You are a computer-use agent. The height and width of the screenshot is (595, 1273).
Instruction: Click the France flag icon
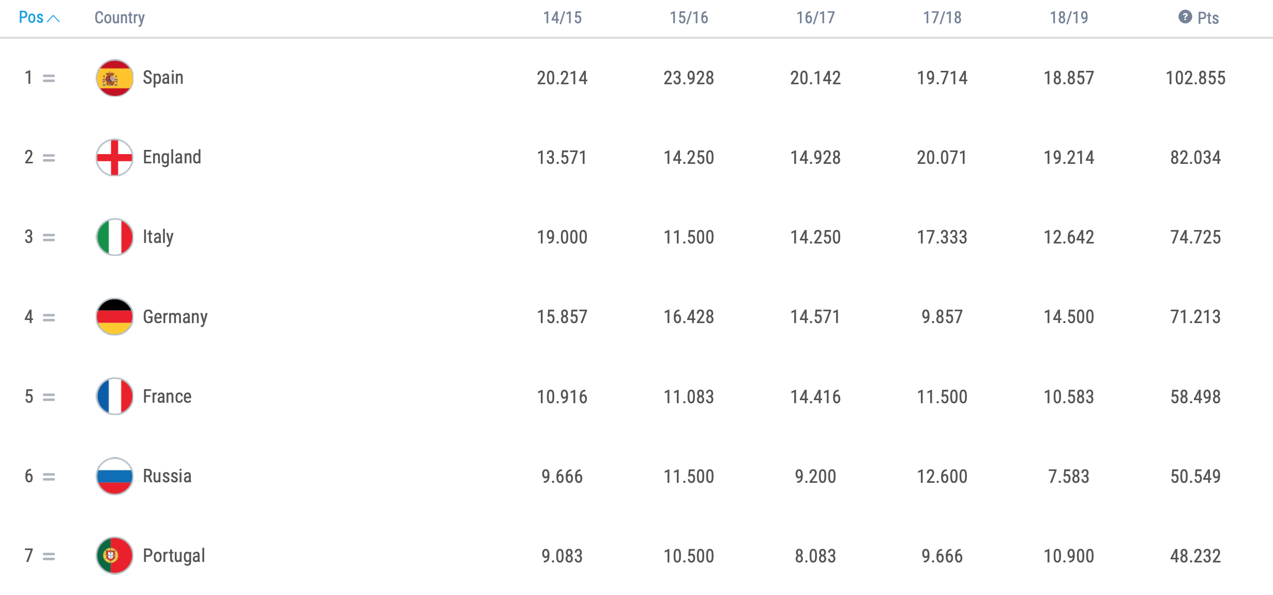tap(115, 396)
